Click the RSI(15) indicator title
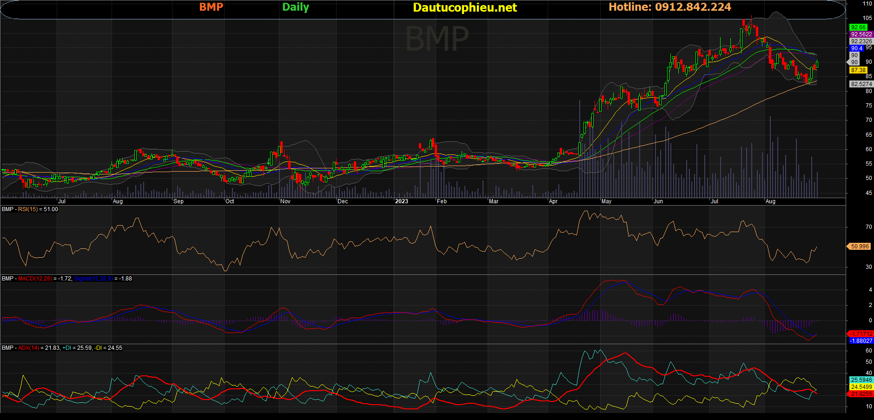The image size is (874, 420). (28, 209)
